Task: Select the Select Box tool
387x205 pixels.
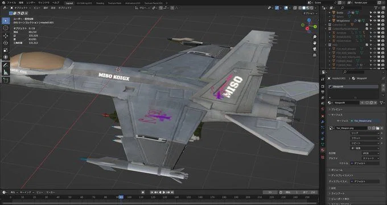Action: (x=6, y=20)
